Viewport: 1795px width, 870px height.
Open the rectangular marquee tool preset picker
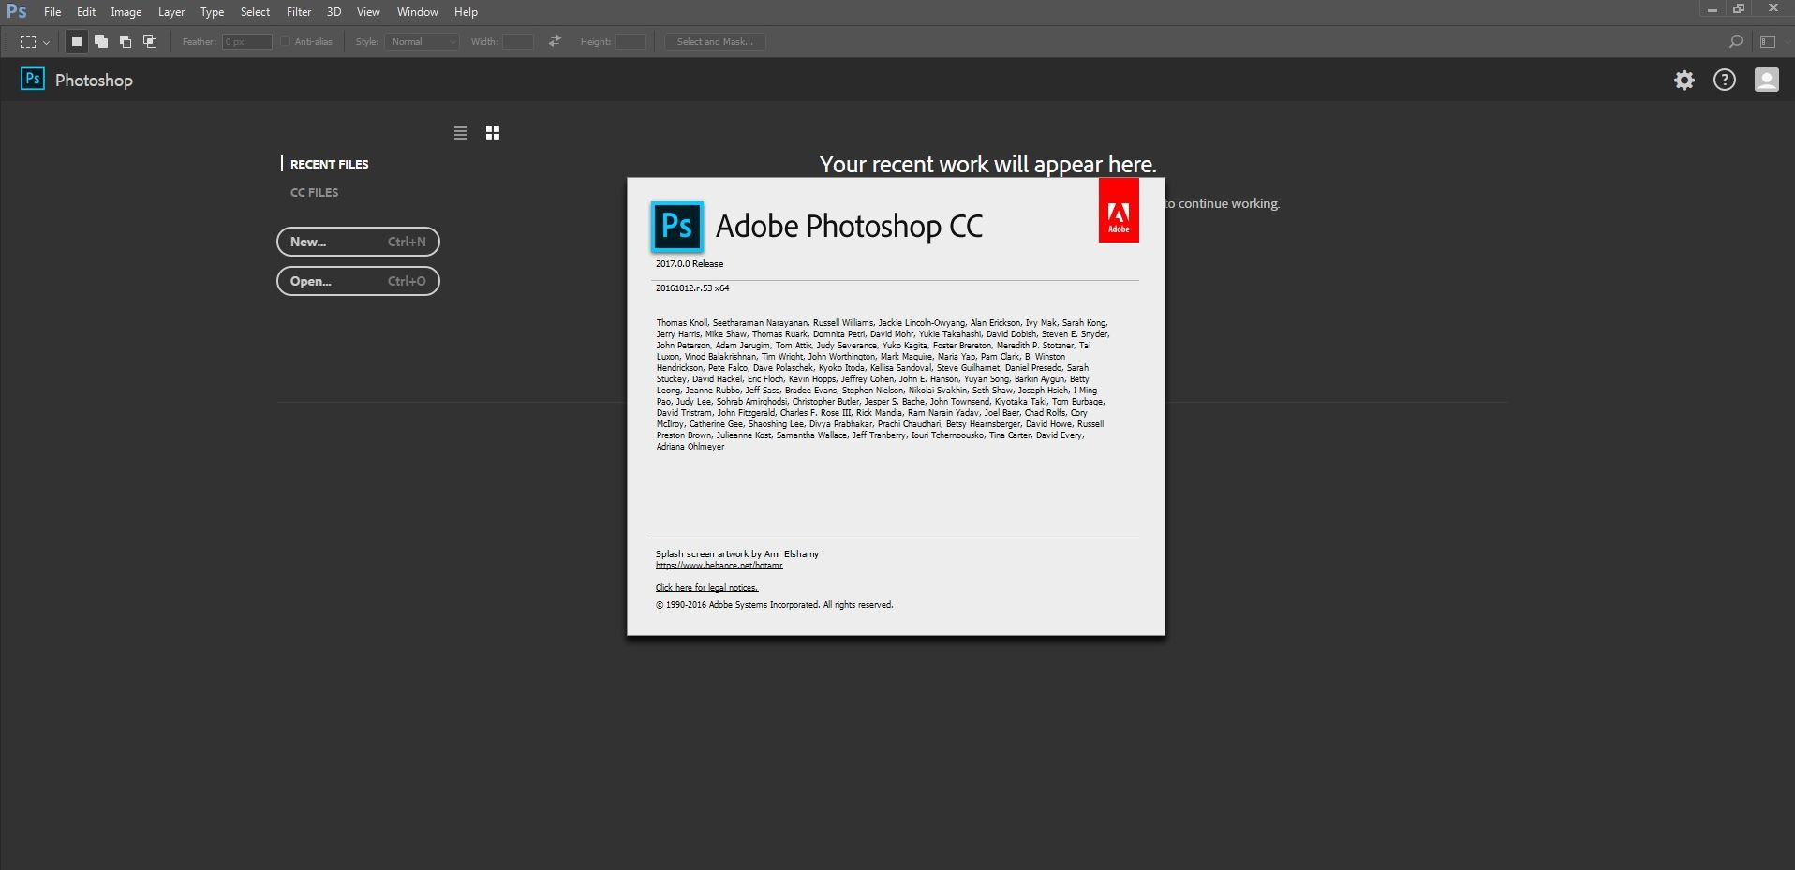(35, 41)
